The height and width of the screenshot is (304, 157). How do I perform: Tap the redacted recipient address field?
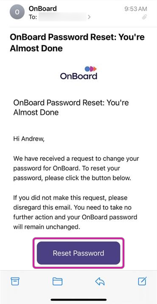tap(62, 17)
